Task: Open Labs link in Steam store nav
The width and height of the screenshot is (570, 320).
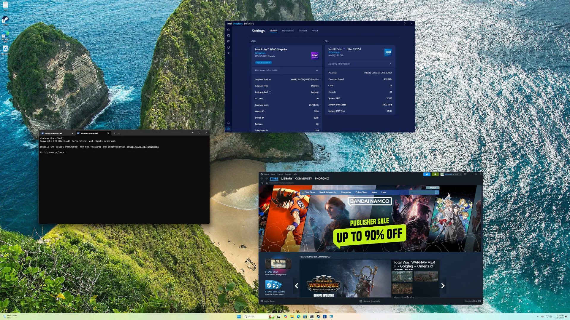Action: pos(384,192)
